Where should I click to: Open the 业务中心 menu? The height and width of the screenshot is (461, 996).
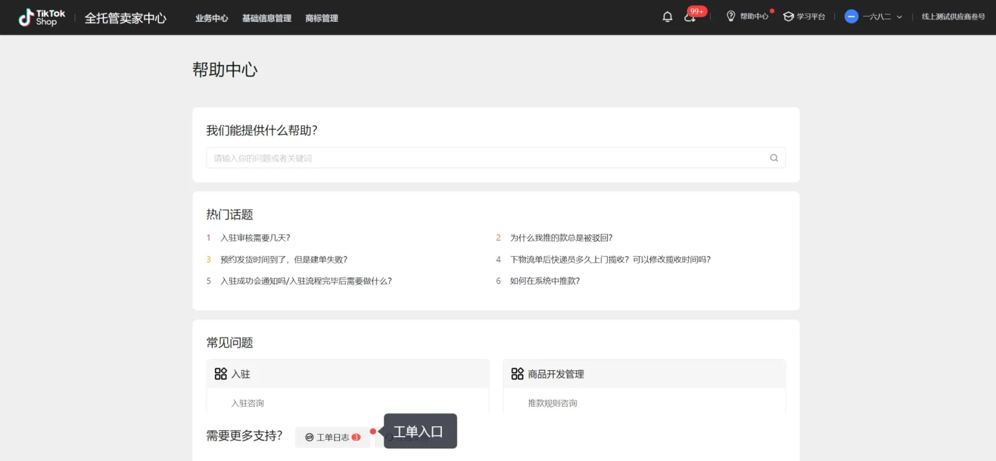(212, 18)
